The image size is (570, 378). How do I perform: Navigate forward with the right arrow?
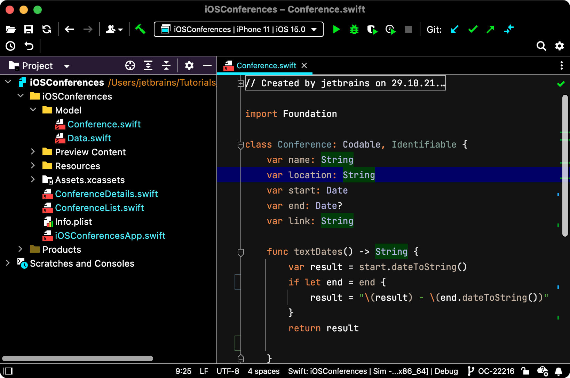[88, 30]
